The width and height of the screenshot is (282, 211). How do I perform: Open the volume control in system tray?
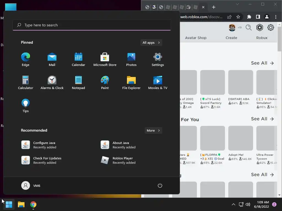pyautogui.click(x=248, y=204)
